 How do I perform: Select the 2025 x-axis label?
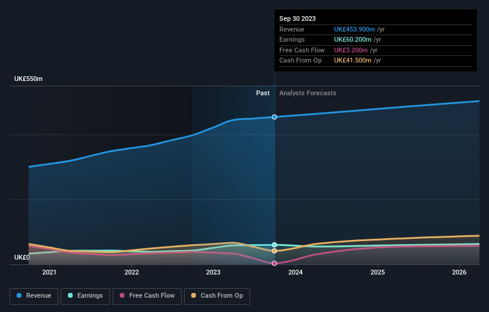(378, 272)
